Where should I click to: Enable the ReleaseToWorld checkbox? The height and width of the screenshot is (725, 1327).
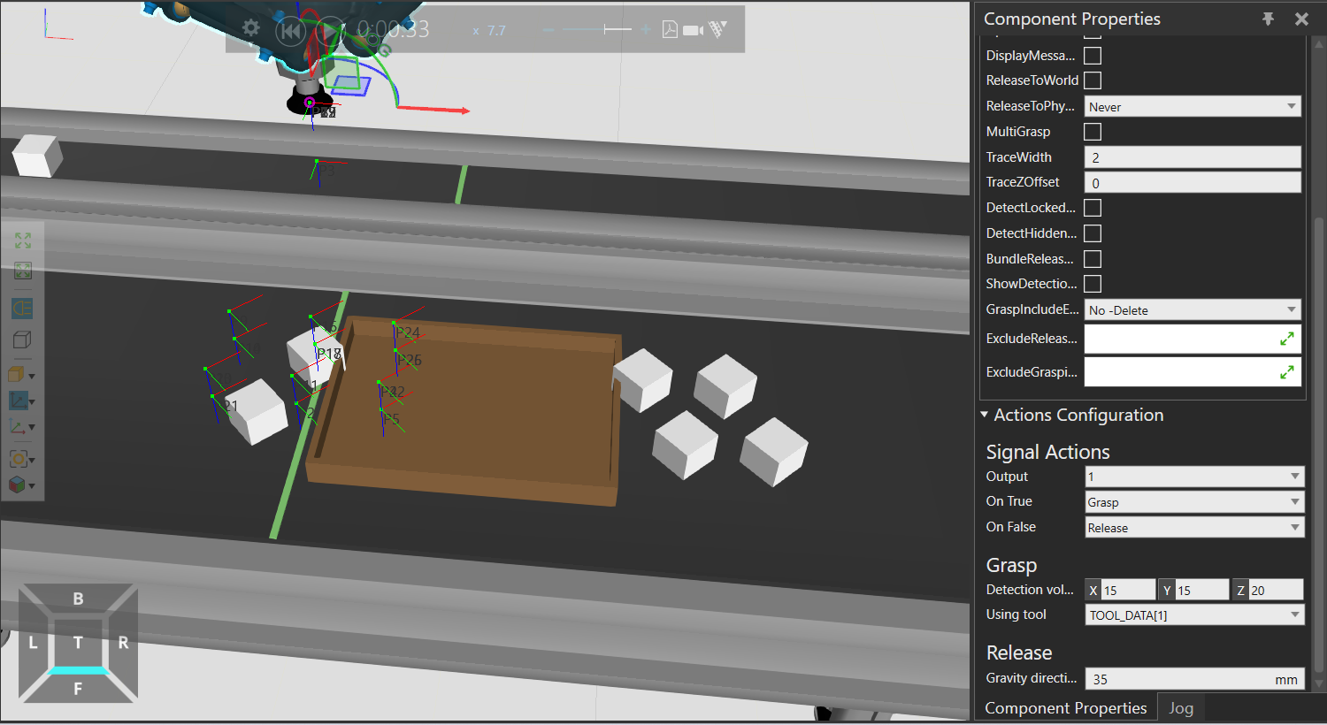click(1093, 80)
